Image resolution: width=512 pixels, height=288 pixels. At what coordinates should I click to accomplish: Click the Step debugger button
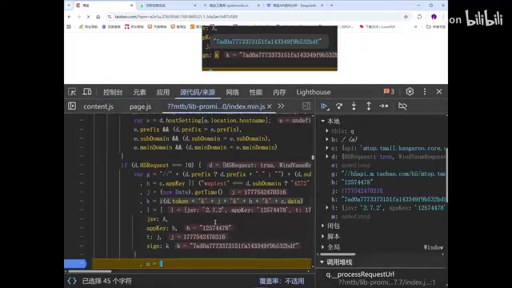(x=384, y=106)
